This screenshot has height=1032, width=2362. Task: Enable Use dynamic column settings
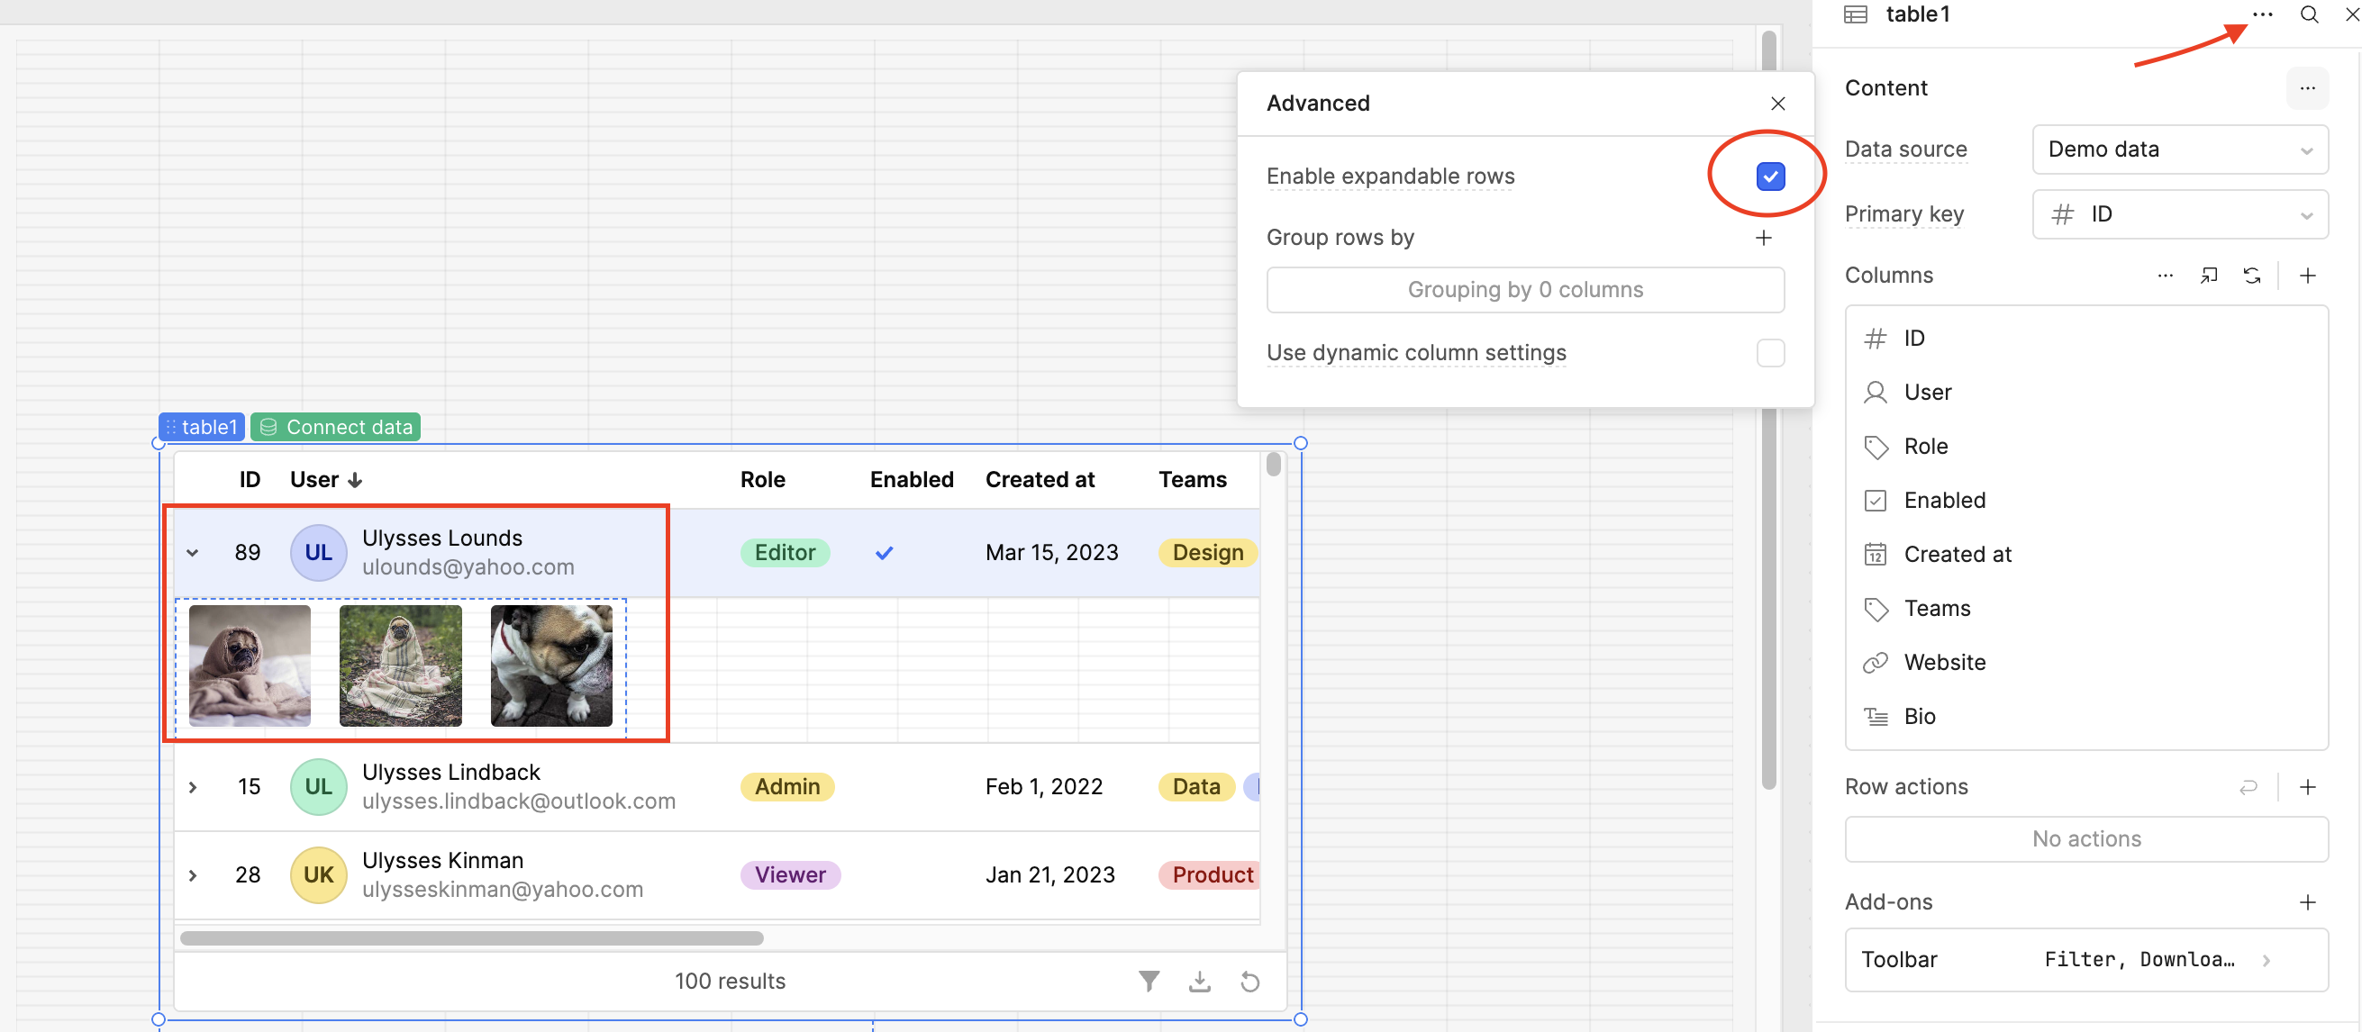[1769, 353]
